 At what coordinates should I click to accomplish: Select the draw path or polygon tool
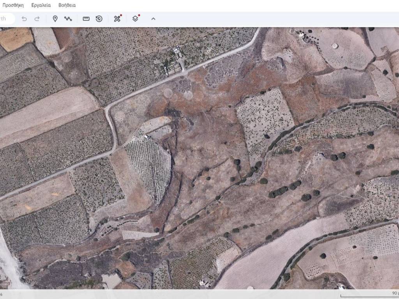(68, 19)
